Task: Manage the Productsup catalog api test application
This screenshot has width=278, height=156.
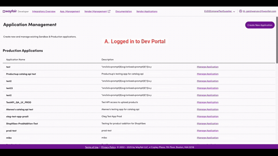Action: (207, 74)
